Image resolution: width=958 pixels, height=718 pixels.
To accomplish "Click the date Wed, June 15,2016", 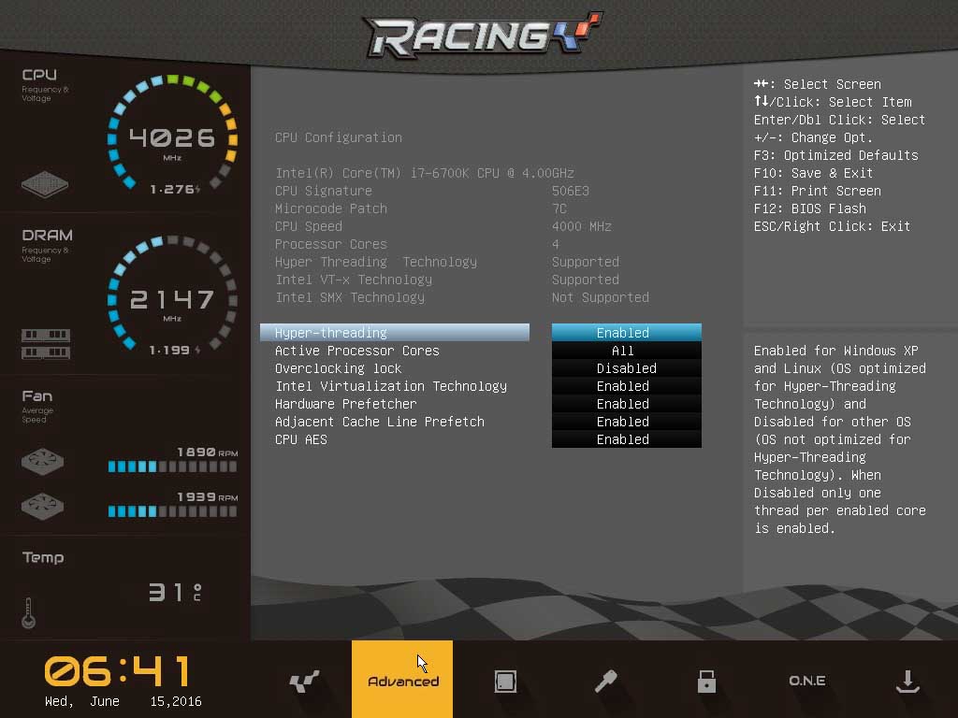I will pos(123,701).
